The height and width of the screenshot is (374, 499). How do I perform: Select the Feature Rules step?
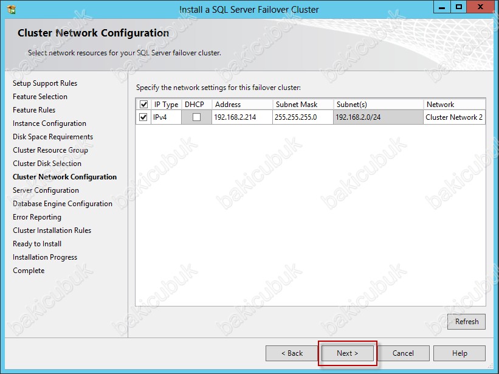click(34, 110)
